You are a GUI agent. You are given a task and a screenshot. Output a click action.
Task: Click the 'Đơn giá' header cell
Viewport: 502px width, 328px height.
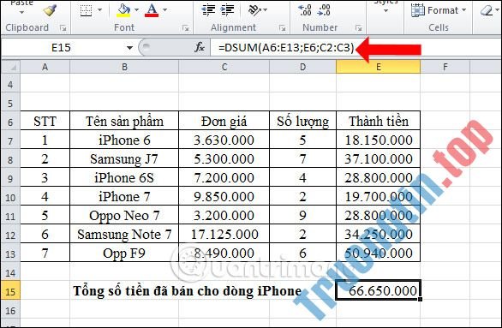coord(224,121)
